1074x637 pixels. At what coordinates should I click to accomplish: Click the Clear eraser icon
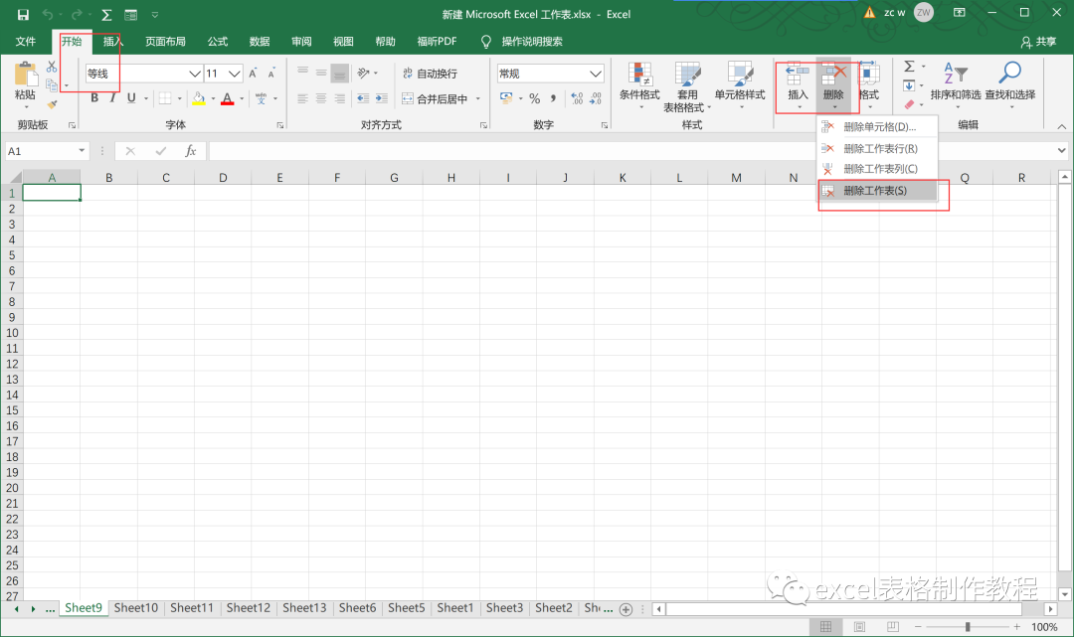pos(909,104)
